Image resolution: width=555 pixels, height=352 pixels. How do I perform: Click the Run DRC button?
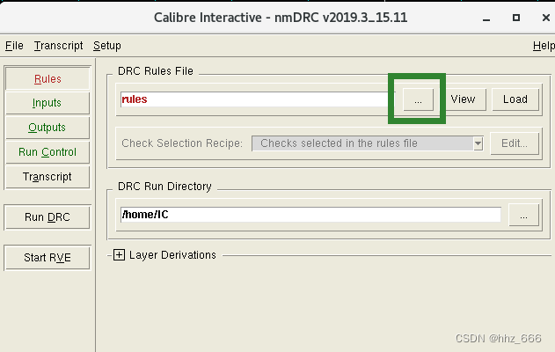(47, 217)
